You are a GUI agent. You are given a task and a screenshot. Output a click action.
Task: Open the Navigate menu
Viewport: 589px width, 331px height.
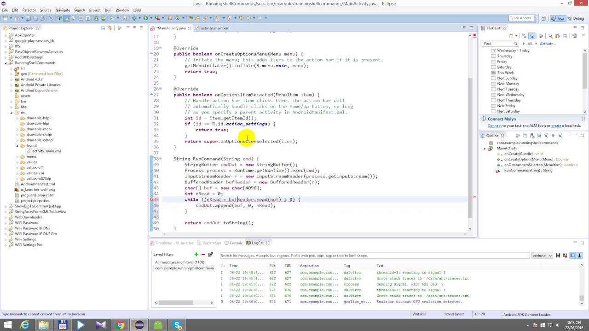(63, 10)
